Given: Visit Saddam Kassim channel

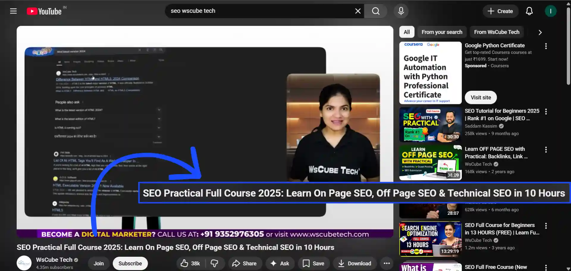Looking at the screenshot, I should click(x=481, y=126).
